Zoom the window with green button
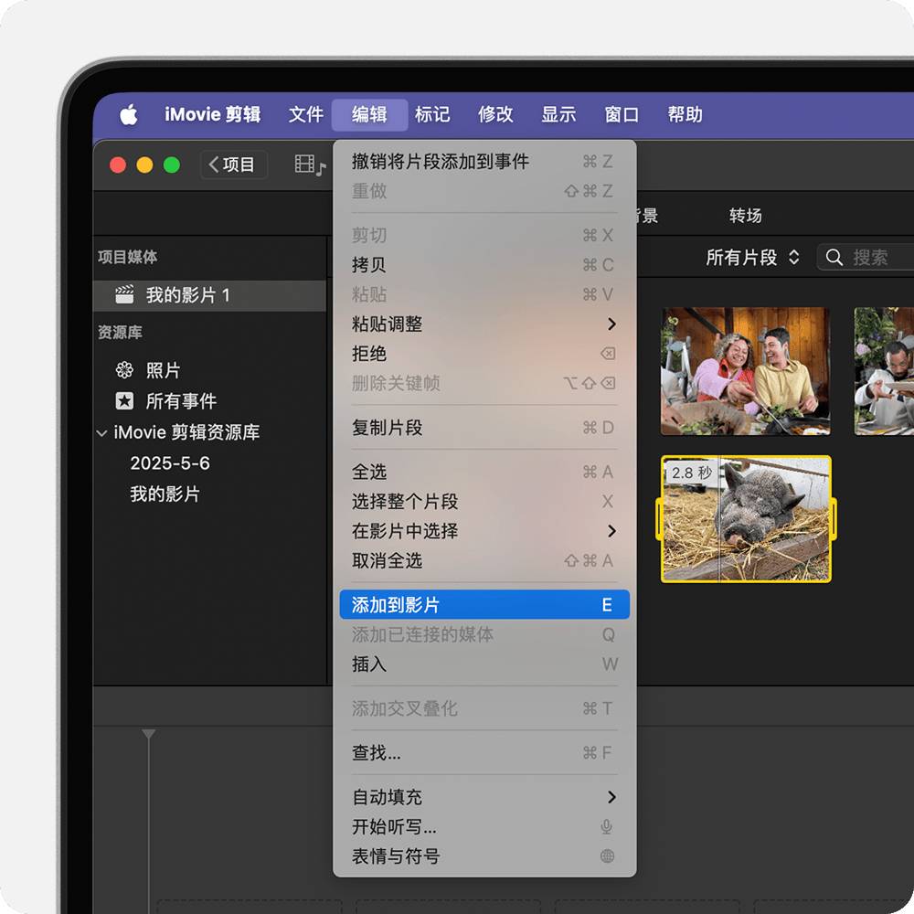Viewport: 914px width, 914px height. (172, 165)
